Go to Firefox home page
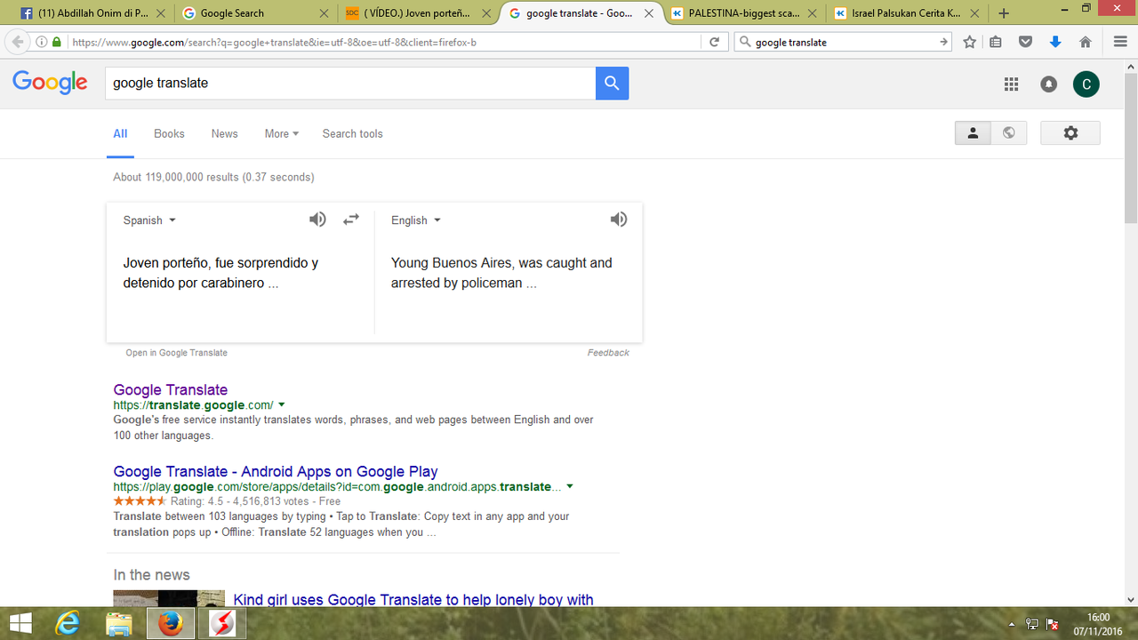This screenshot has width=1138, height=640. coord(1086,42)
